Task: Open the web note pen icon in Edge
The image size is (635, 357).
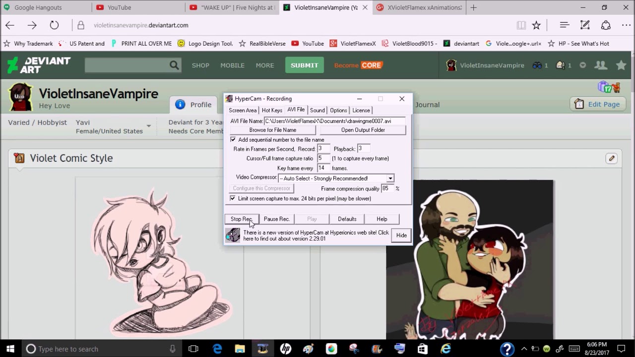Action: (585, 25)
